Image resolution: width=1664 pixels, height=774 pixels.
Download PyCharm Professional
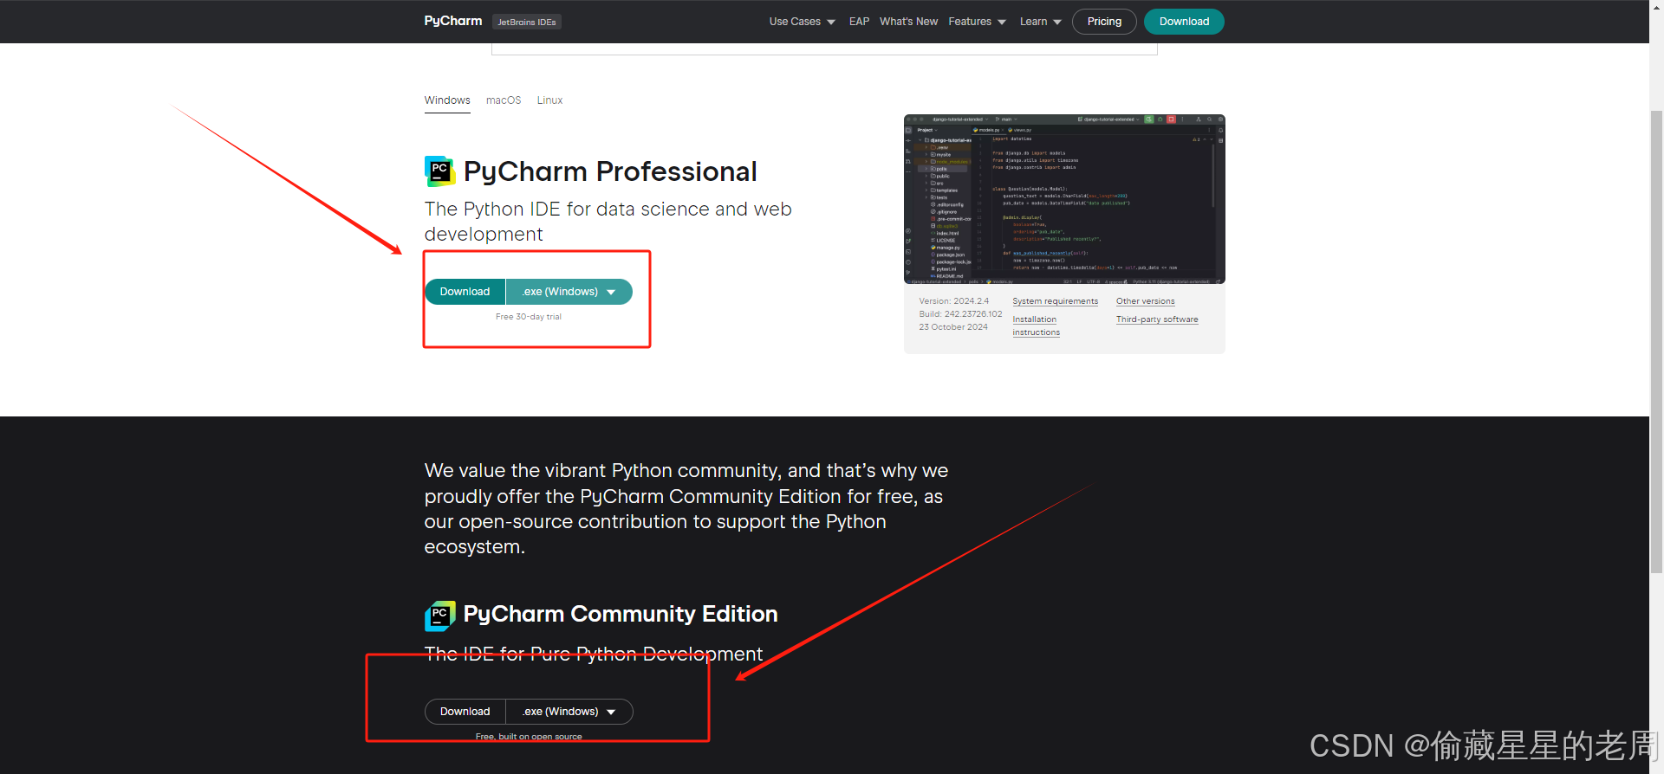[x=465, y=292]
